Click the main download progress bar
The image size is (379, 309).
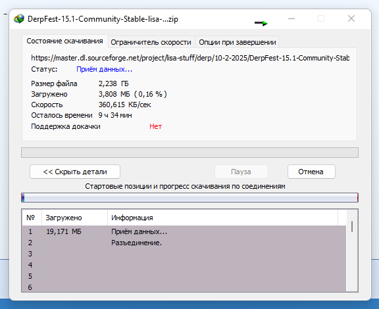pyautogui.click(x=189, y=153)
